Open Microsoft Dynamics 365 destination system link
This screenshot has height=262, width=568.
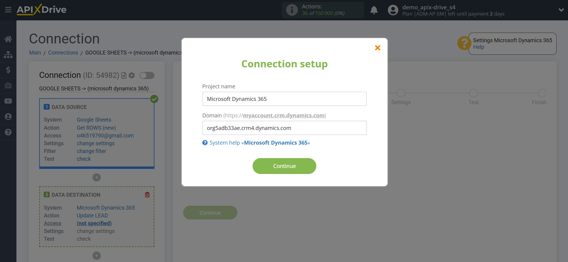(106, 208)
